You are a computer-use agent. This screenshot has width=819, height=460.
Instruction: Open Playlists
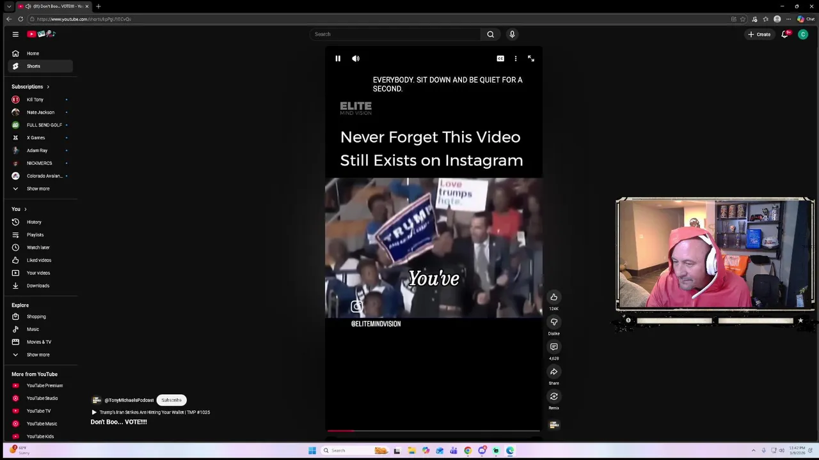(x=41, y=235)
